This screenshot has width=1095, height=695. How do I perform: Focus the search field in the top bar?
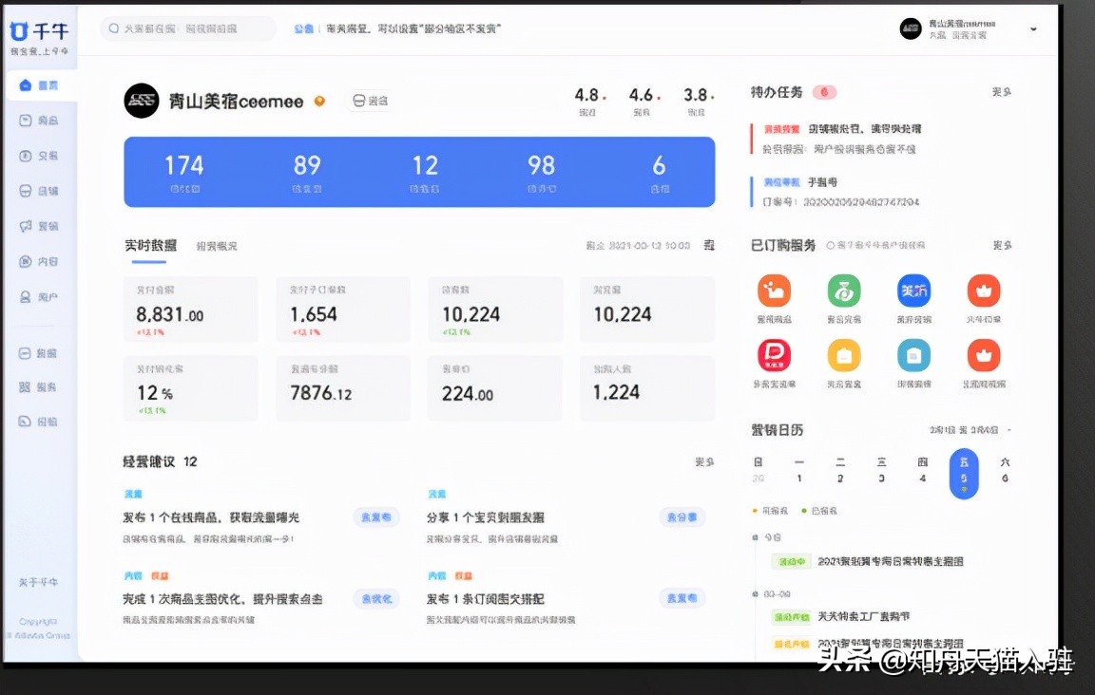188,28
